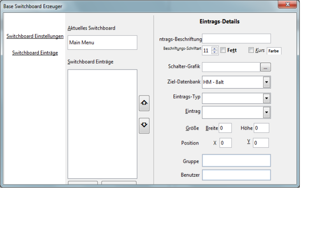329x247 pixels.
Task: Close the Base Switchboard Erzeuger window
Action: point(287,5)
